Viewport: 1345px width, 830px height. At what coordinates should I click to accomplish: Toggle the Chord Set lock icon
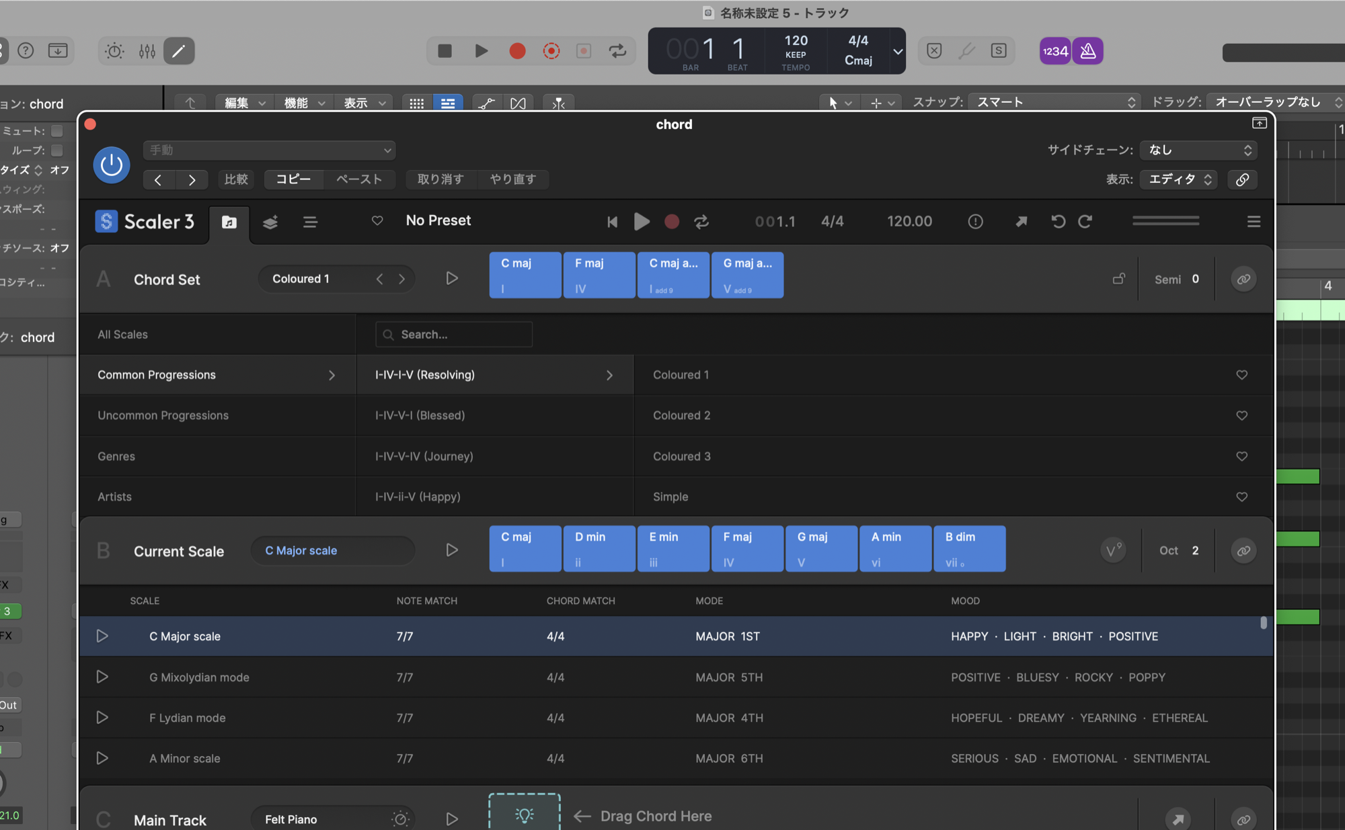(1118, 278)
